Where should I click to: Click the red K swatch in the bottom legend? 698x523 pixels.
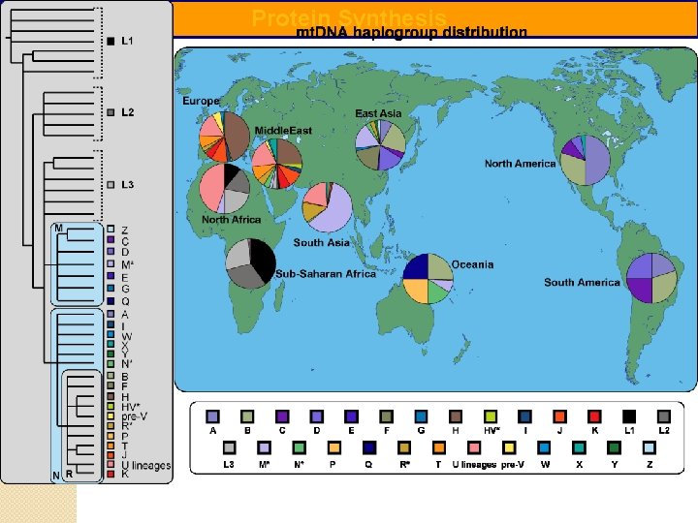[x=594, y=416]
